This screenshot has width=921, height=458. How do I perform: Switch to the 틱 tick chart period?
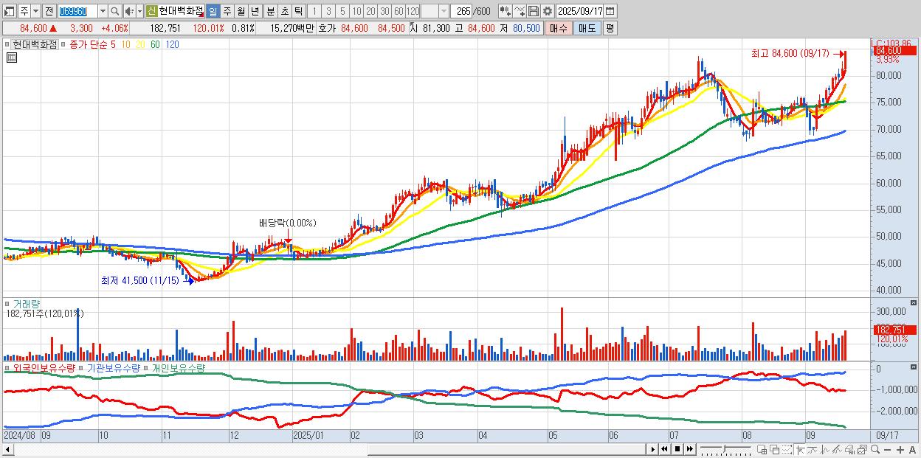click(298, 11)
